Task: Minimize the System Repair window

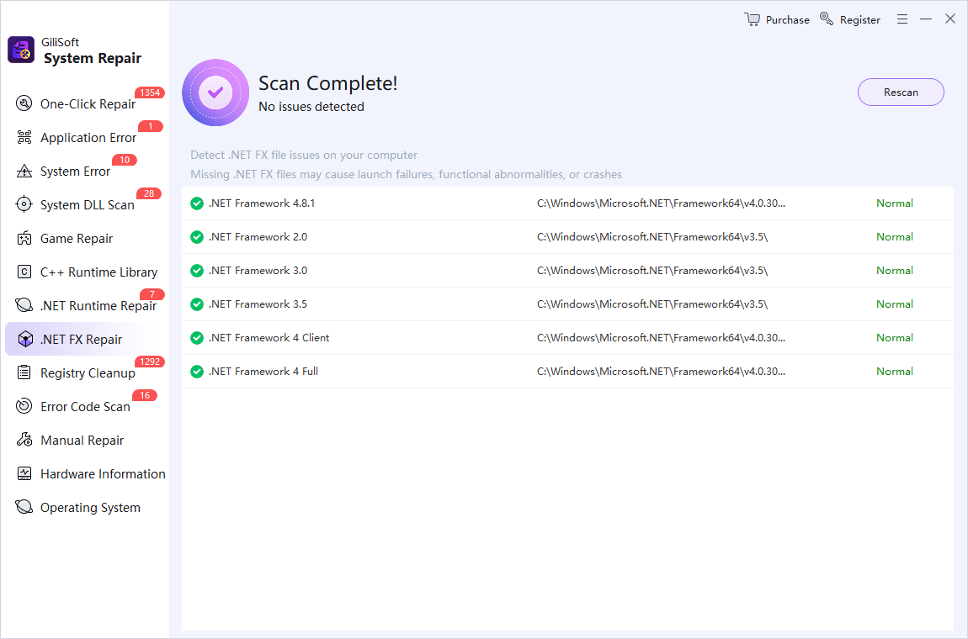Action: click(925, 19)
